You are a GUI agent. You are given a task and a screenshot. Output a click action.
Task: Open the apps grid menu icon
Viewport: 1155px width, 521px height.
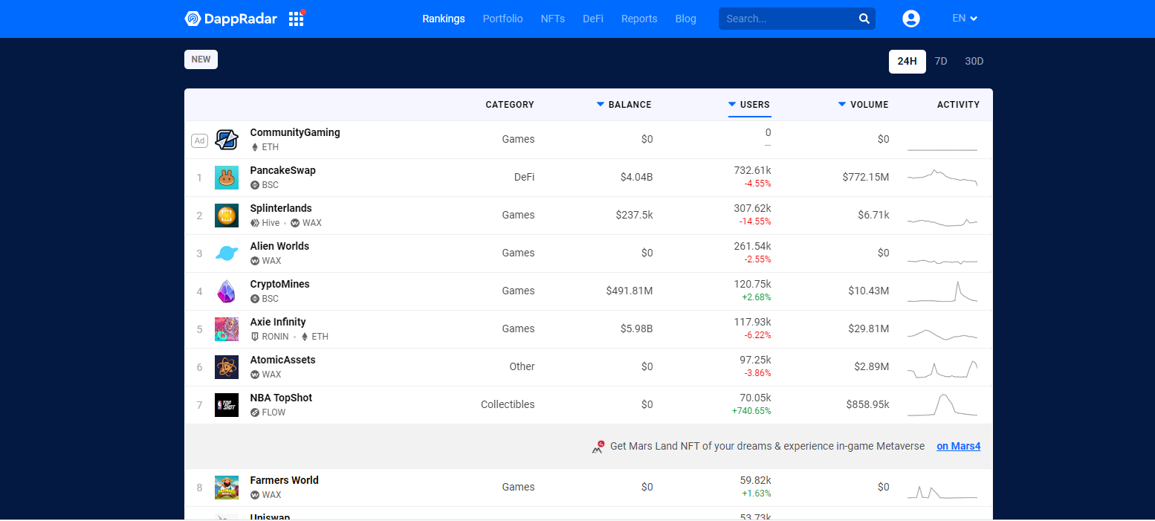296,19
